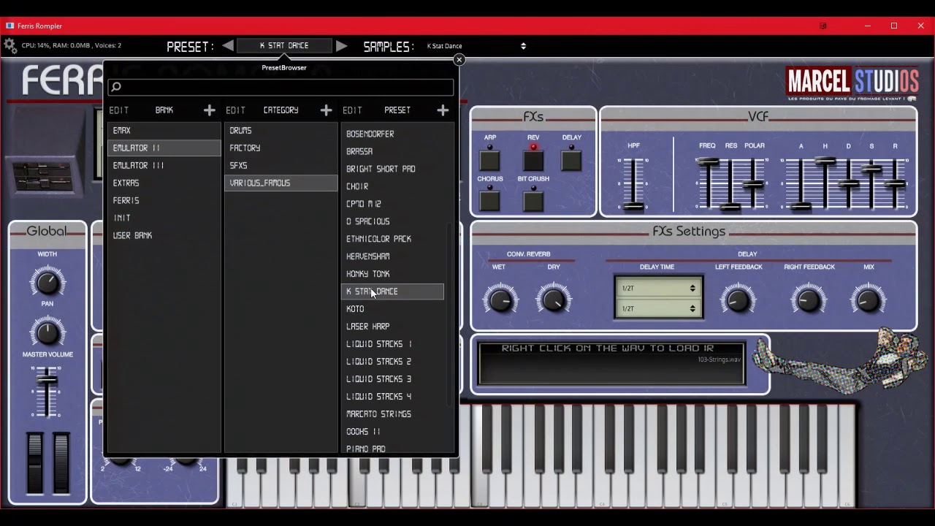Viewport: 935px width, 526px height.
Task: Open the settings gear icon
Action: [x=10, y=45]
